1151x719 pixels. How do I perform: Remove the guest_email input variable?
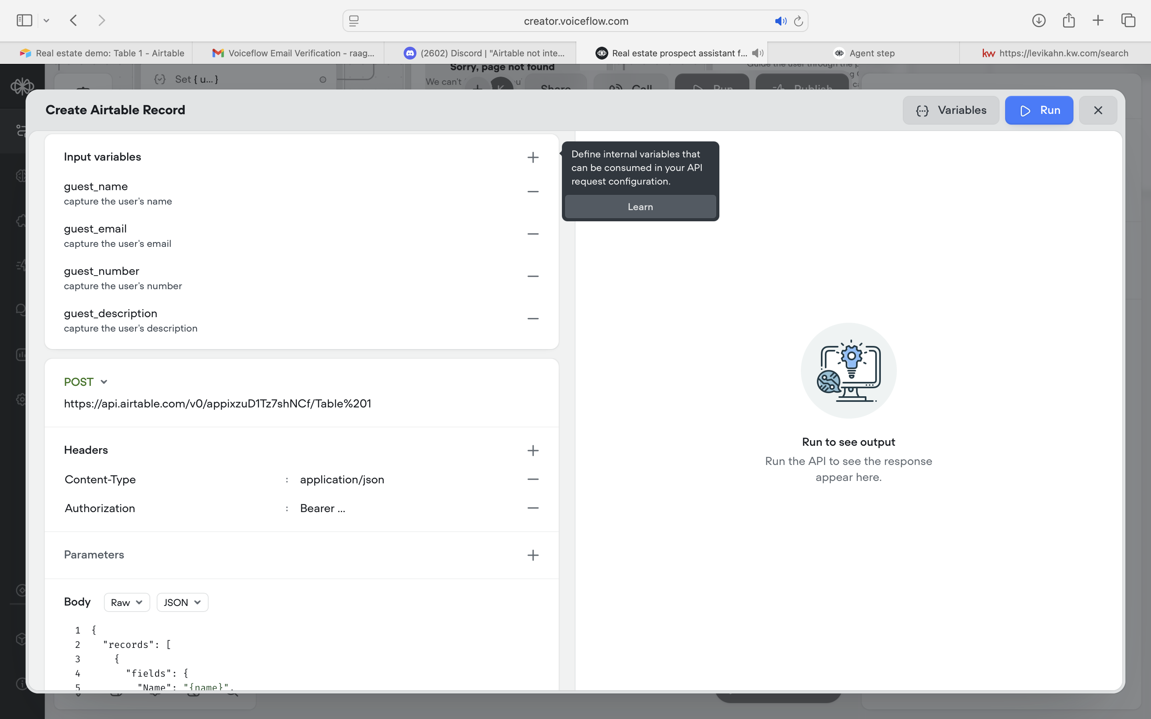coord(533,234)
